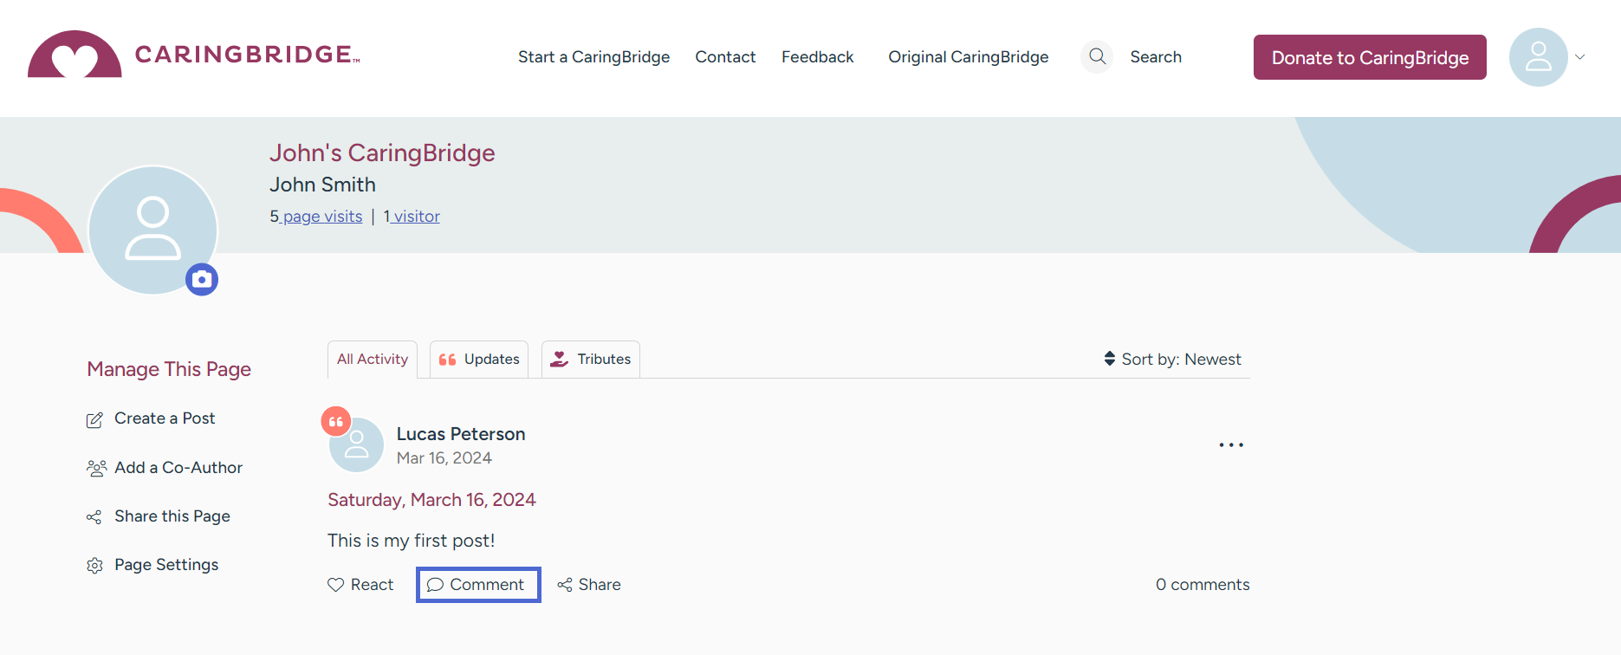The height and width of the screenshot is (655, 1621).
Task: Switch to the Updates tab
Action: (479, 359)
